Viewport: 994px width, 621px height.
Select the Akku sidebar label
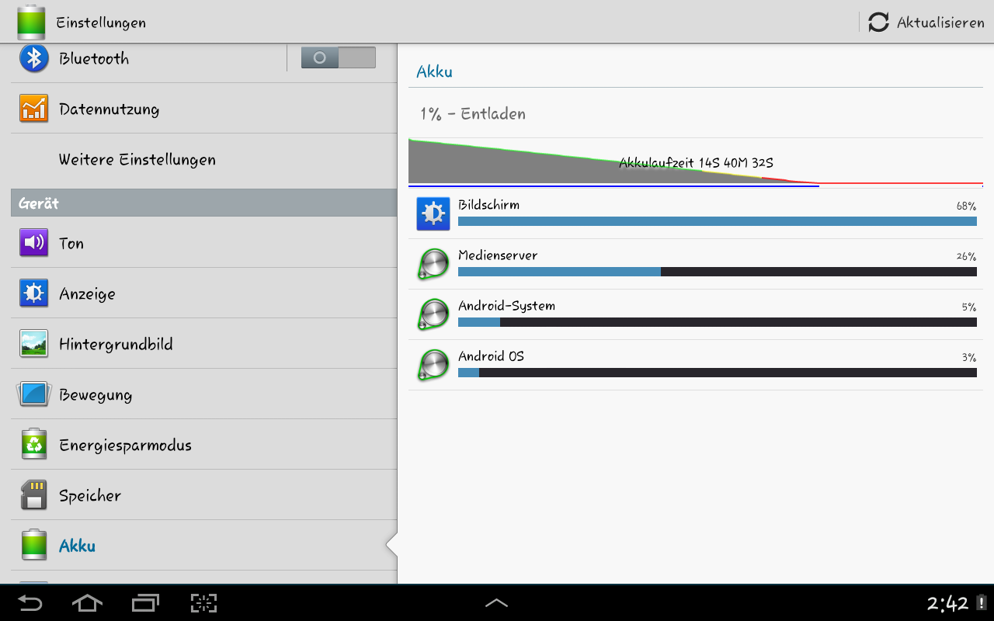[77, 546]
